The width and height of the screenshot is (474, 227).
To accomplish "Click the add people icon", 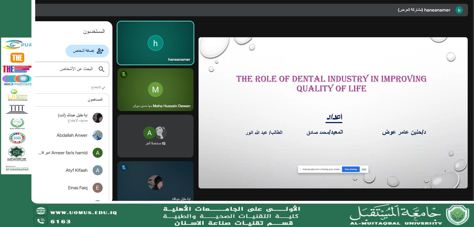I will pos(100,51).
